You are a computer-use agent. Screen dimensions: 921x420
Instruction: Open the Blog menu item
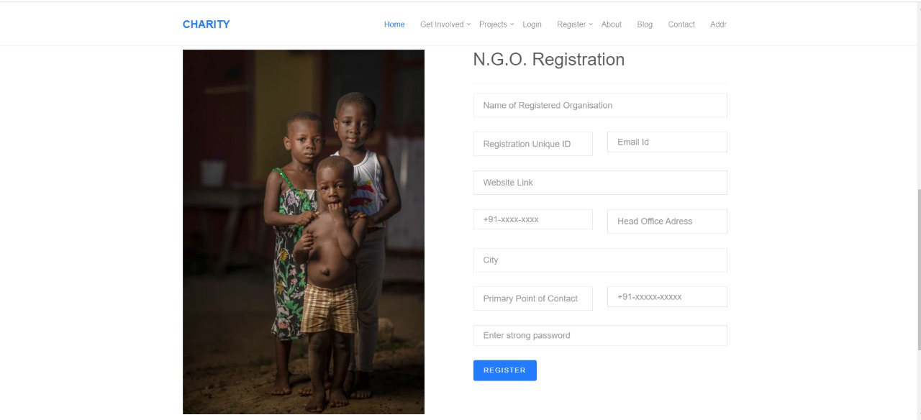[x=645, y=24]
